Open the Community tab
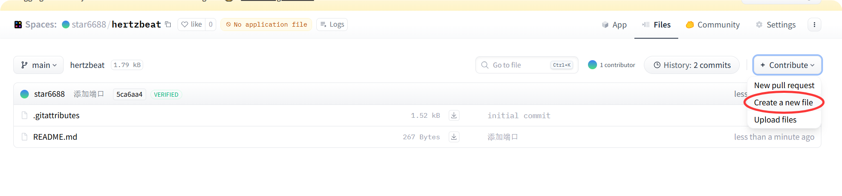This screenshot has width=842, height=196. point(713,25)
